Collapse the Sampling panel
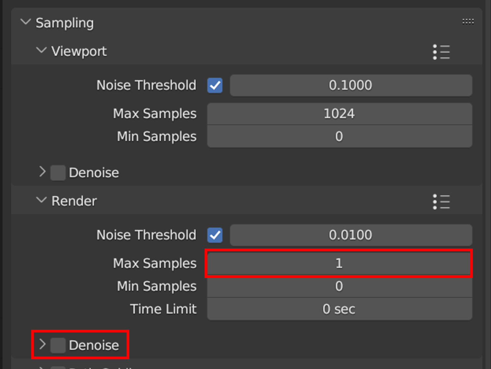 (x=25, y=22)
